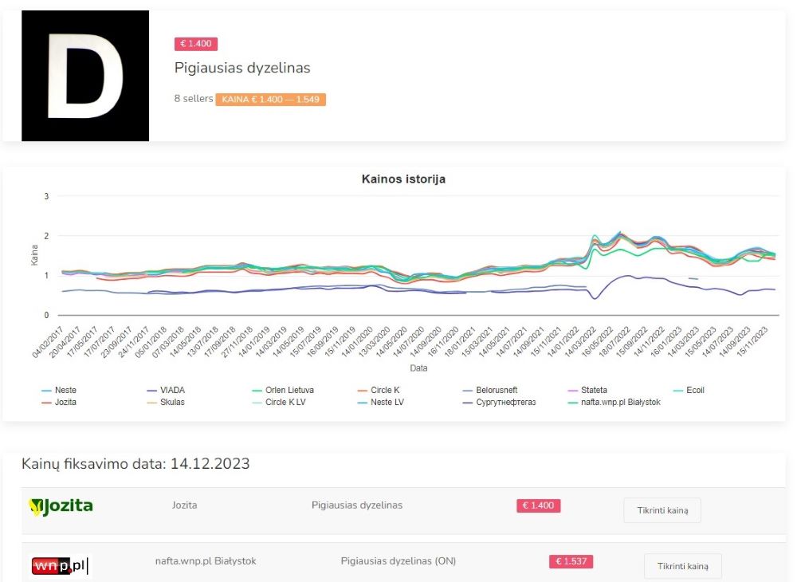Click the orange KAINA € 1.400 — 1.549 badge
This screenshot has height=582, width=797.
[x=270, y=99]
